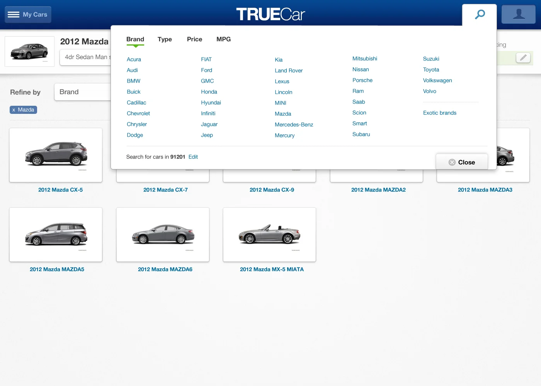The image size is (541, 386).
Task: Edit the 91201 zip code
Action: (193, 157)
